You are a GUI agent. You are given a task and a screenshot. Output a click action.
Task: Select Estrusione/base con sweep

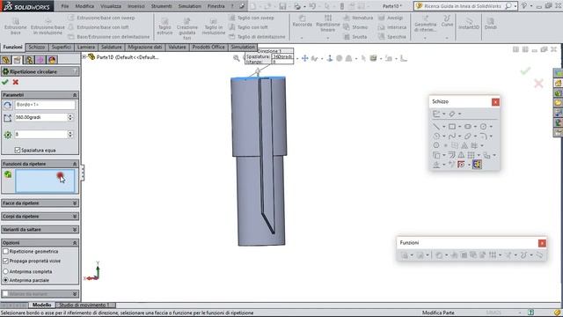click(102, 18)
